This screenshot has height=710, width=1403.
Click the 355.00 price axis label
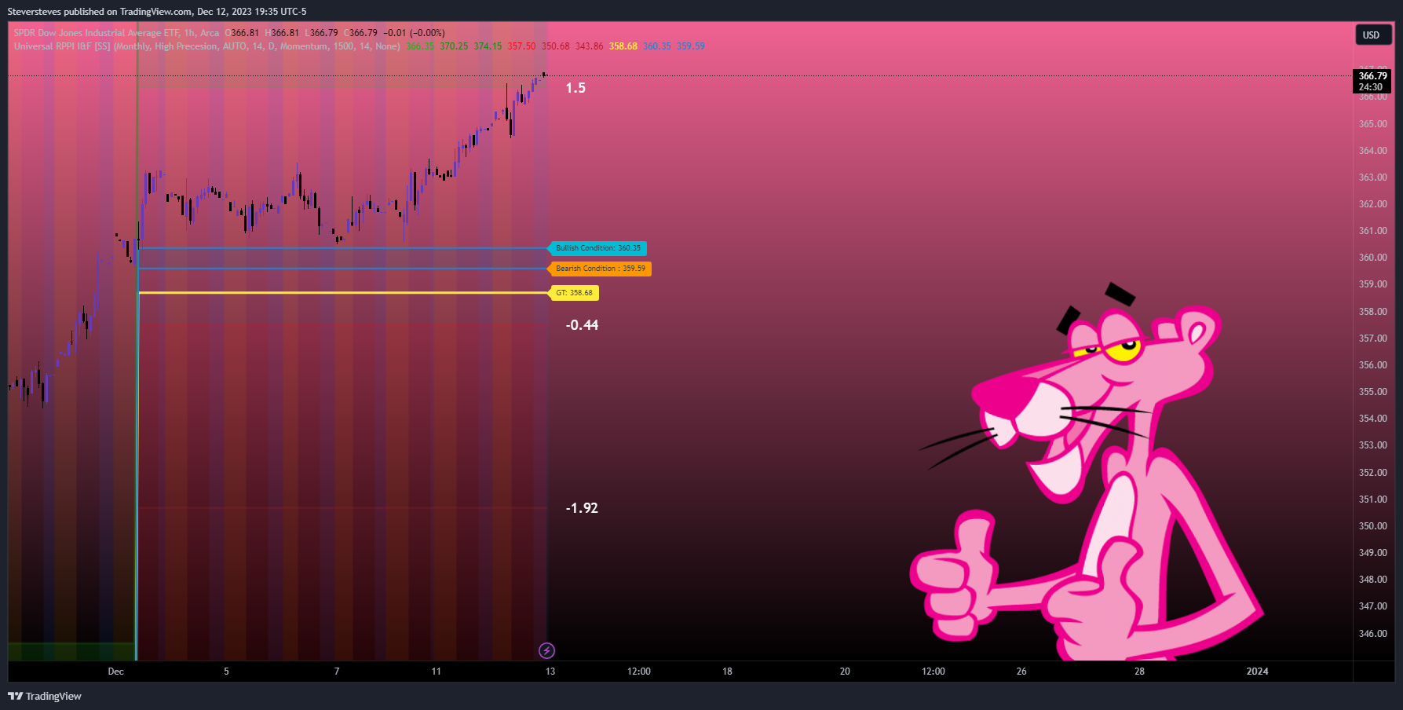[1372, 392]
